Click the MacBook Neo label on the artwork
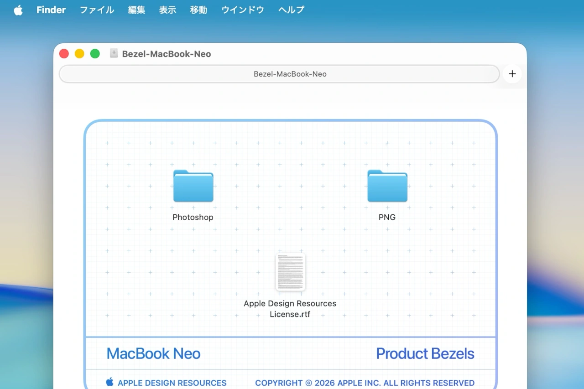The height and width of the screenshot is (389, 584). point(153,353)
